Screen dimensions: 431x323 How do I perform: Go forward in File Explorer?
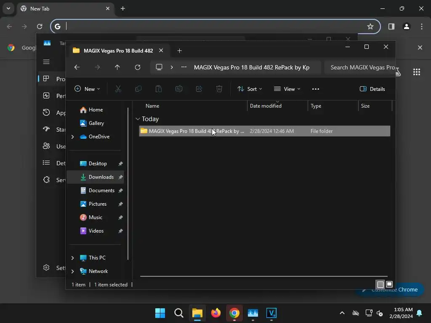[x=97, y=67]
